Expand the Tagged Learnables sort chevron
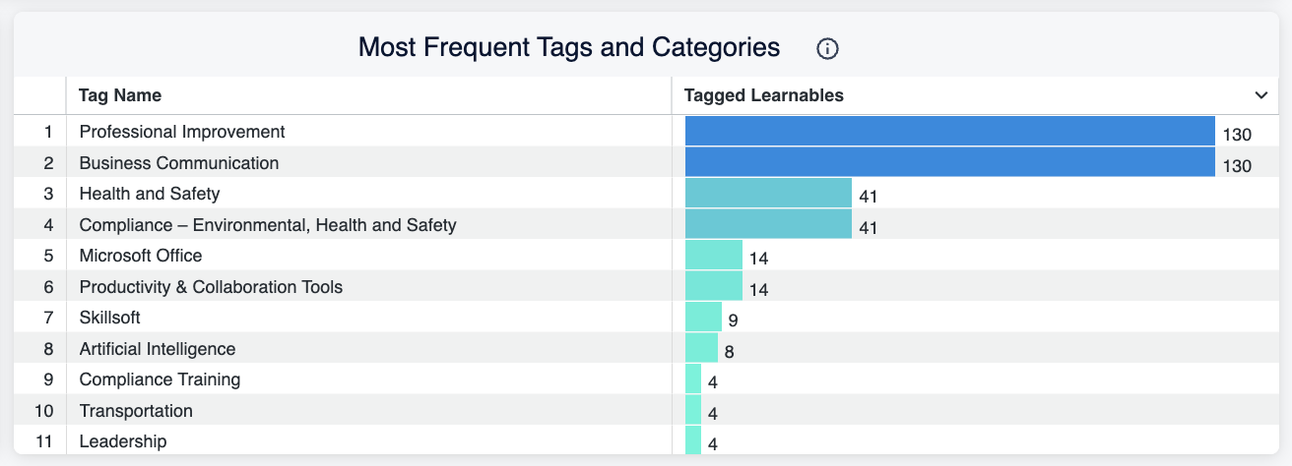1292x466 pixels. 1260,95
